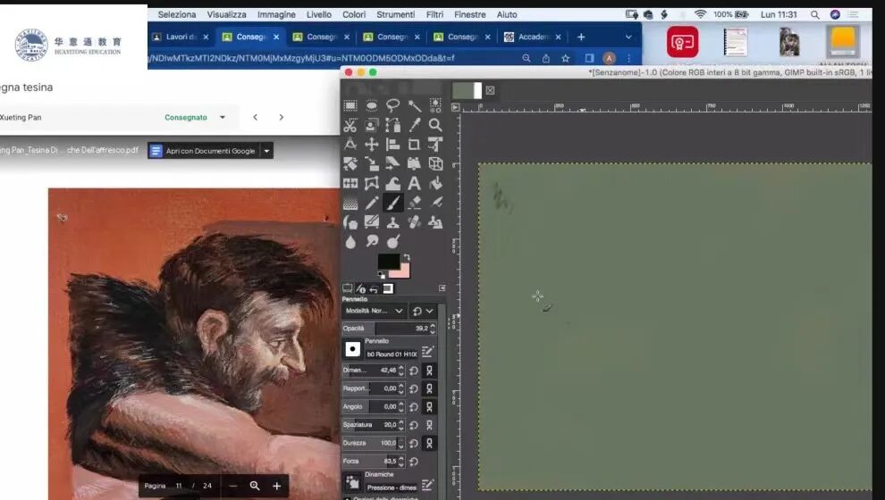Toggle the brush link for Durezza
The width and height of the screenshot is (885, 500).
(x=429, y=443)
